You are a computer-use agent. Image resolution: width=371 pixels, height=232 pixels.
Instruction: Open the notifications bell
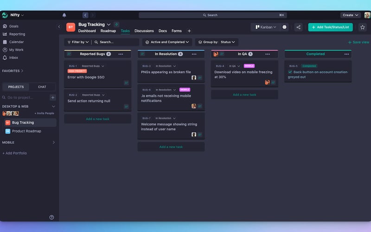point(64,15)
